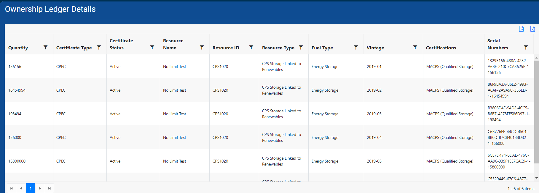Open the Resource Type filter menu
Screen dimensions: 539x193
point(301,47)
